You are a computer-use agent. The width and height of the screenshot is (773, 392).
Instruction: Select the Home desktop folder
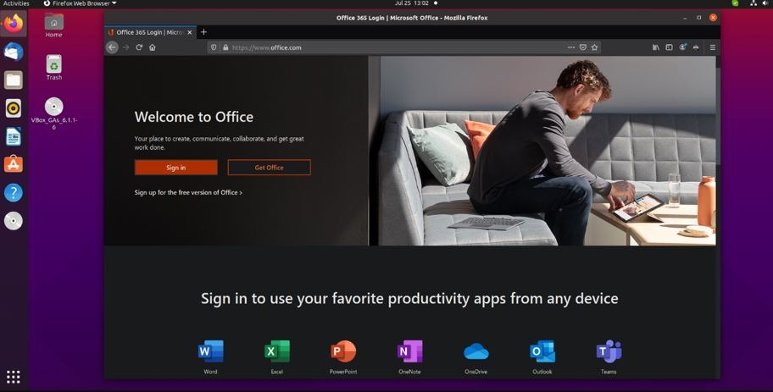tap(53, 25)
